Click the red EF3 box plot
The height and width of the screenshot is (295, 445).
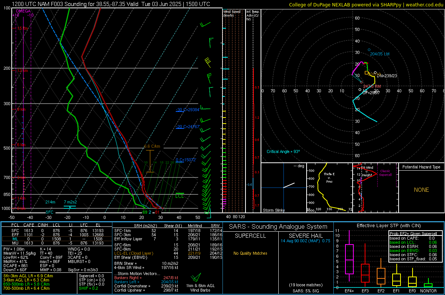(x=365, y=265)
